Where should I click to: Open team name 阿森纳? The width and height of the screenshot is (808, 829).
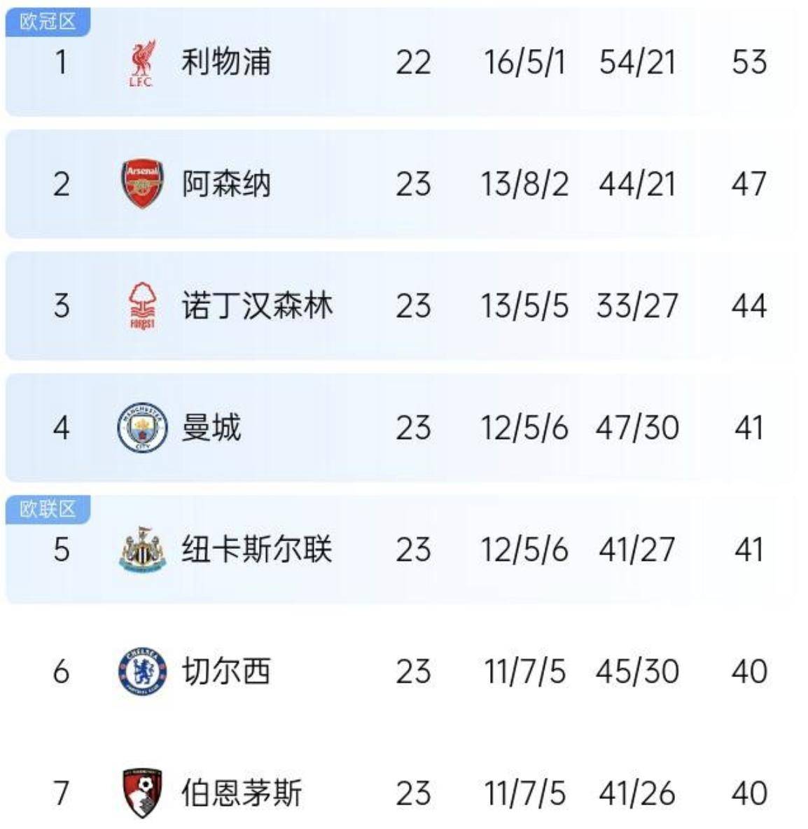(225, 184)
